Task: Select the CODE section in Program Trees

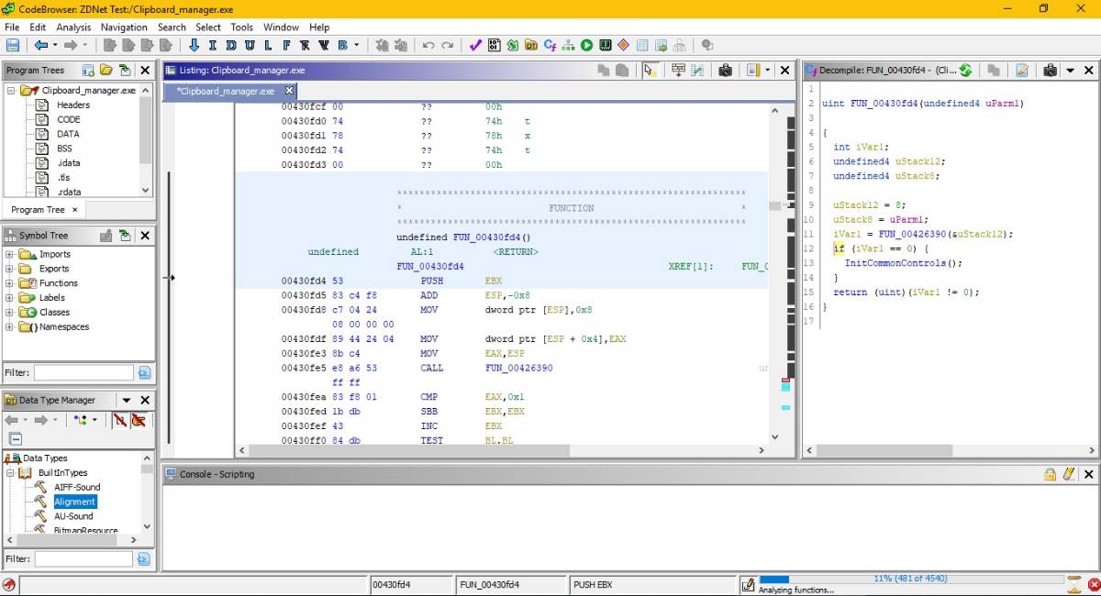Action: (68, 119)
